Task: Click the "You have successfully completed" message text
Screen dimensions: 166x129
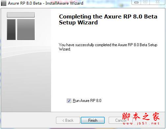Action: tap(108, 47)
